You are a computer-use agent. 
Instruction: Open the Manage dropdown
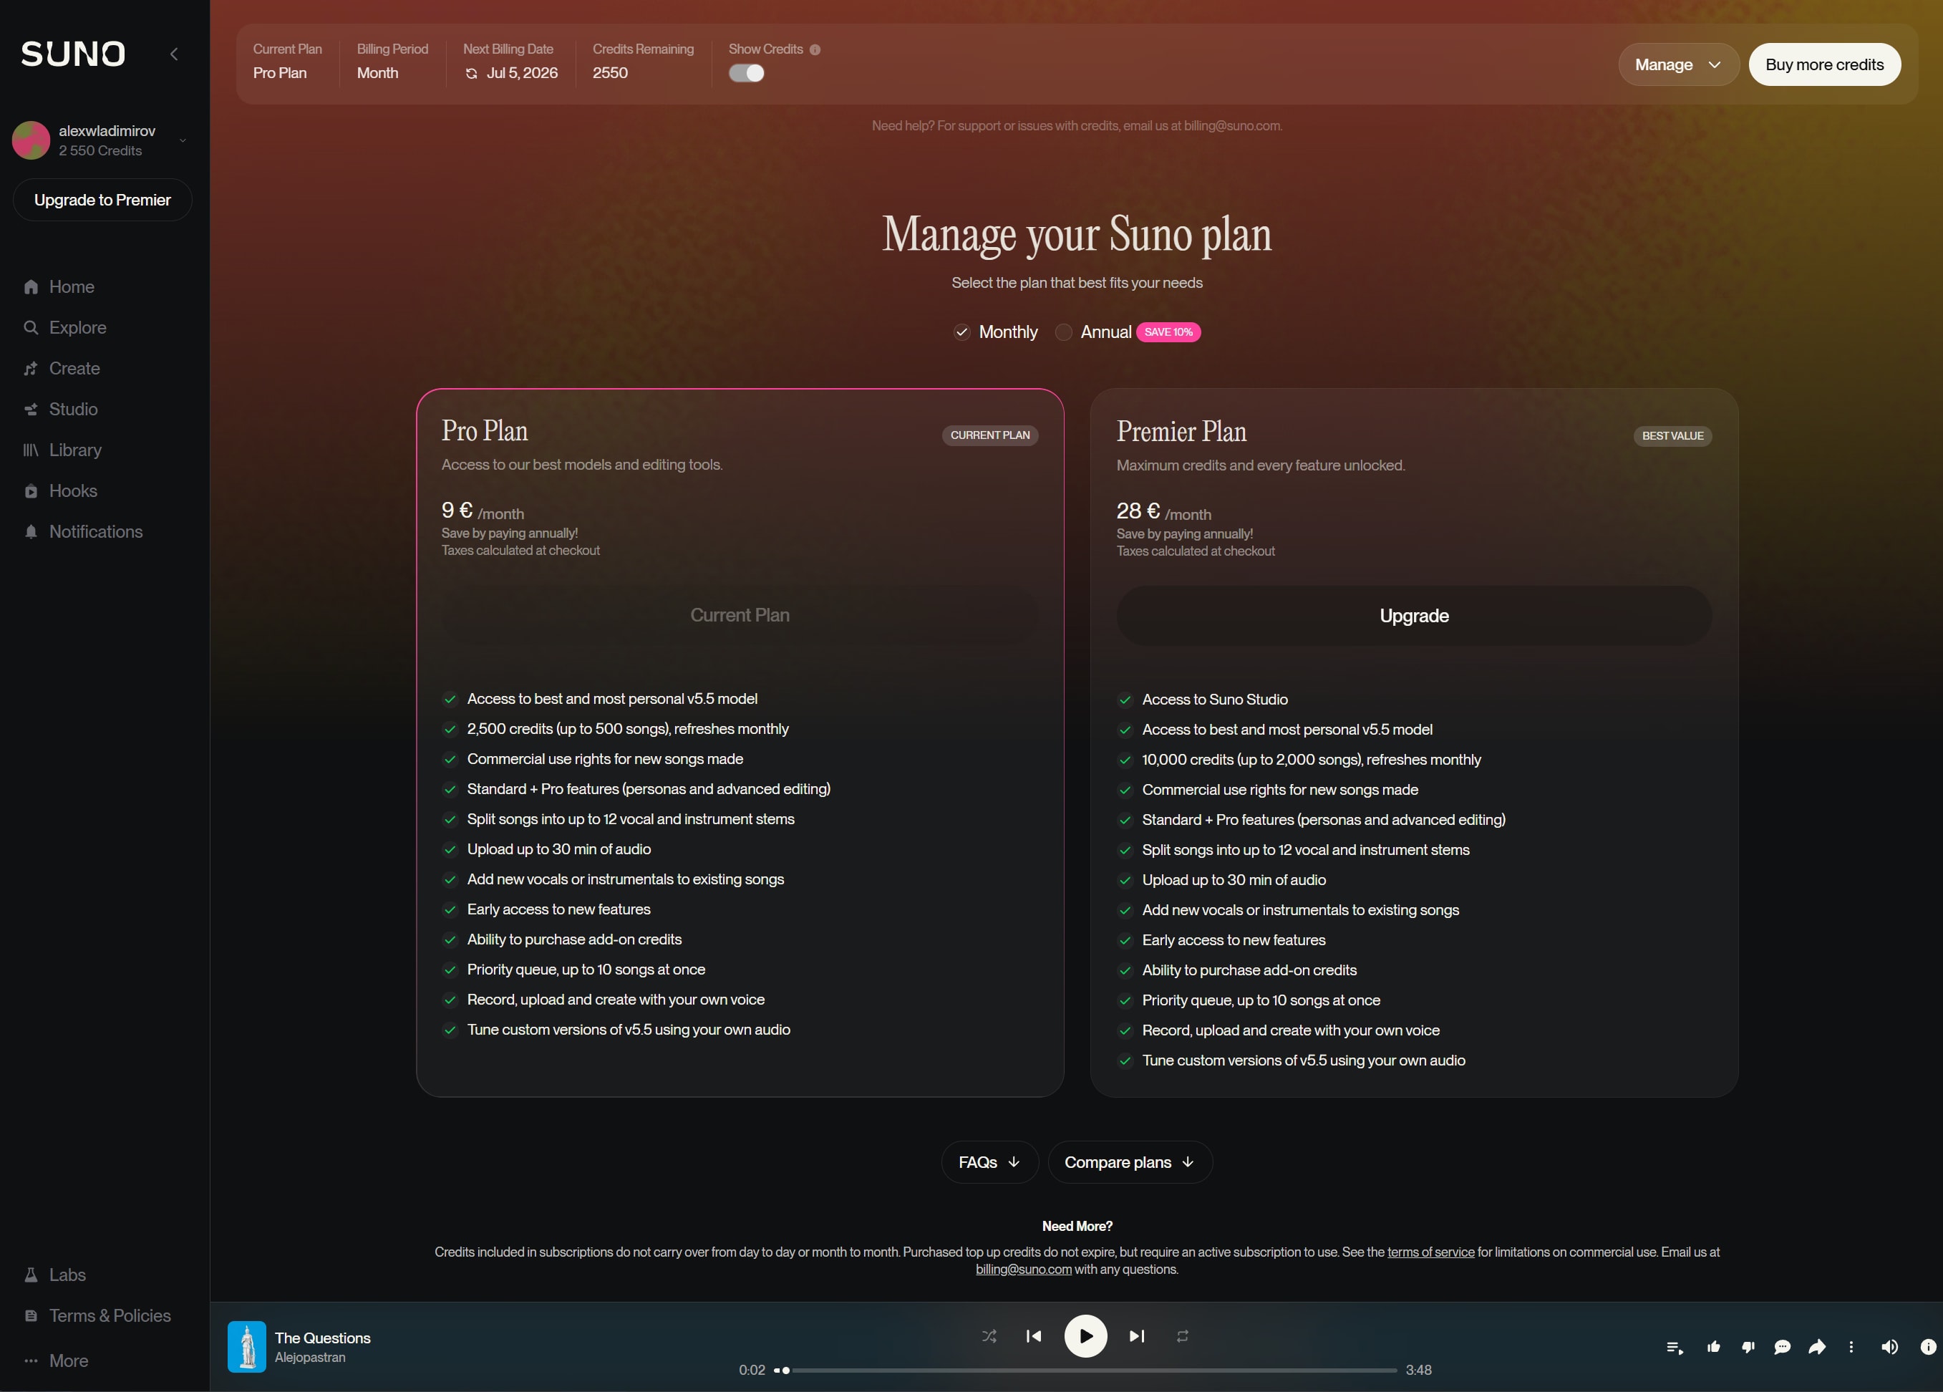(x=1677, y=65)
